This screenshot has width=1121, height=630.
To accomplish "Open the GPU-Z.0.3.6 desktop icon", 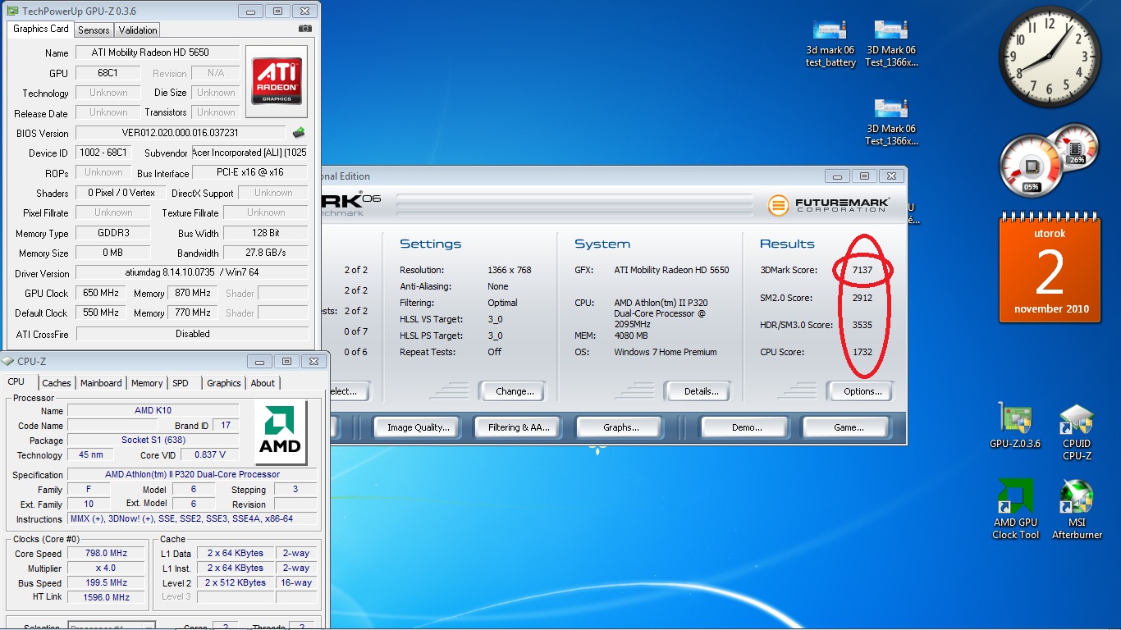I will pos(1015,427).
